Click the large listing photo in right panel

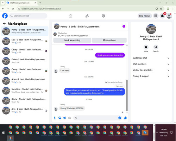(151, 29)
